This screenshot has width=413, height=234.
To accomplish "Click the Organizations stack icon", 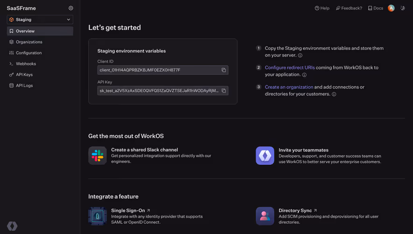I will pyautogui.click(x=11, y=42).
